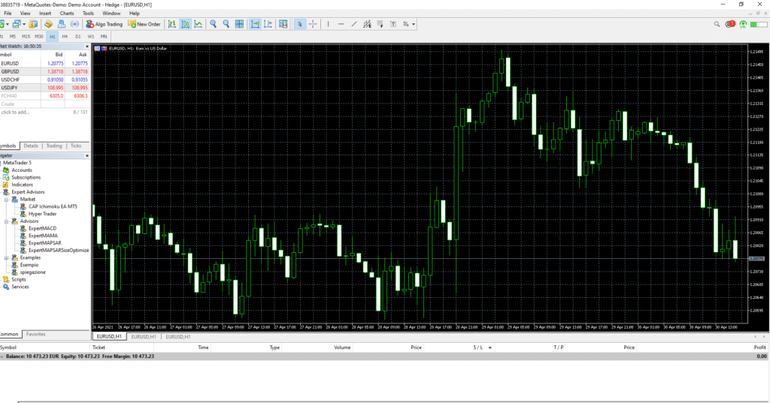The width and height of the screenshot is (770, 403).
Task: Select the GBPUSD row in Market Watch
Action: click(x=44, y=71)
